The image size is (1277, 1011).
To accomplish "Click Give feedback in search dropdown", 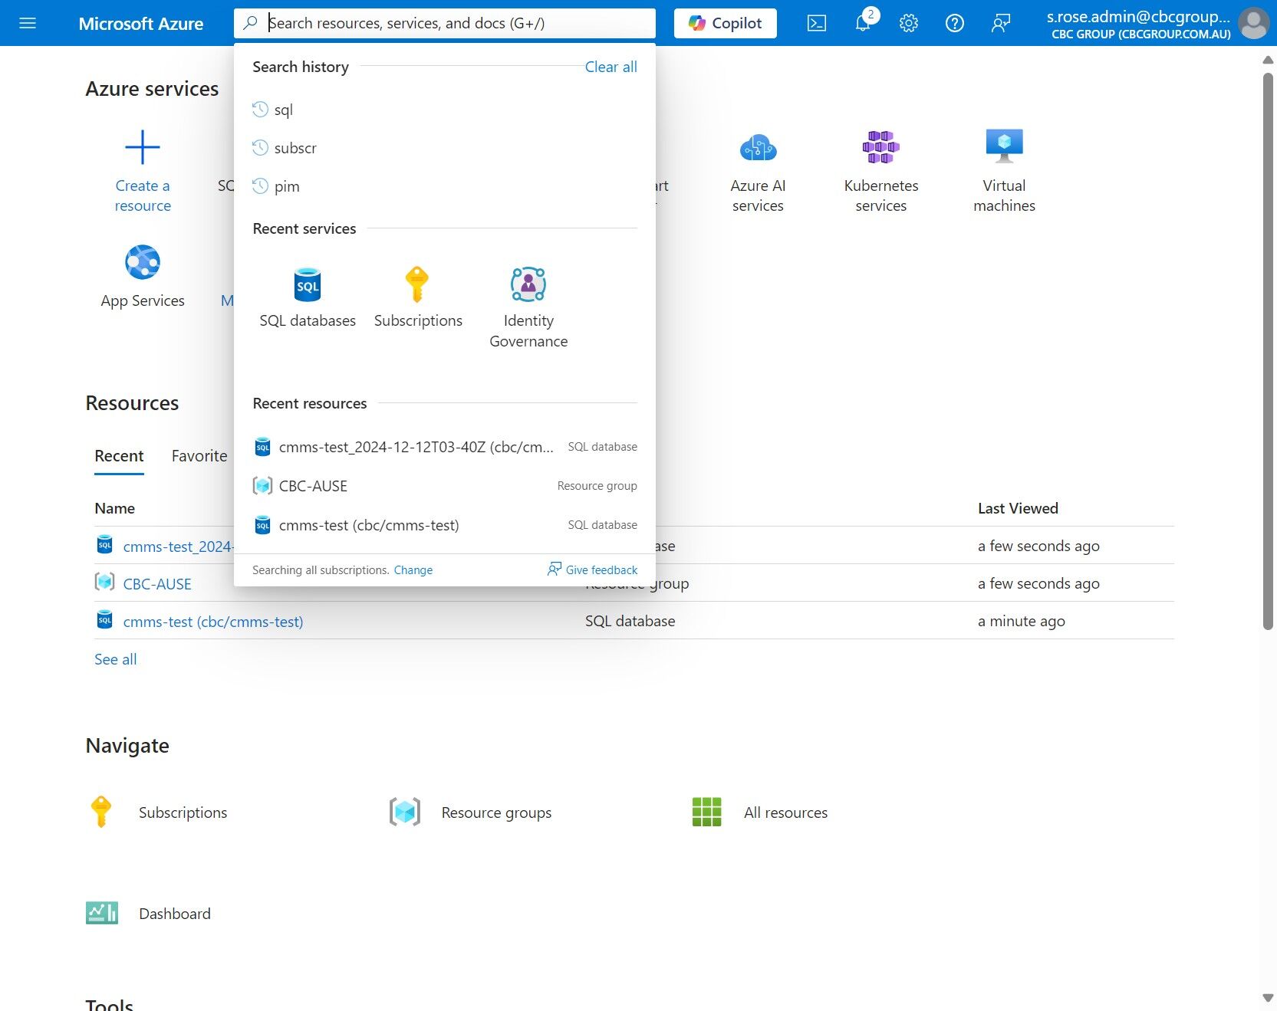I will point(592,570).
